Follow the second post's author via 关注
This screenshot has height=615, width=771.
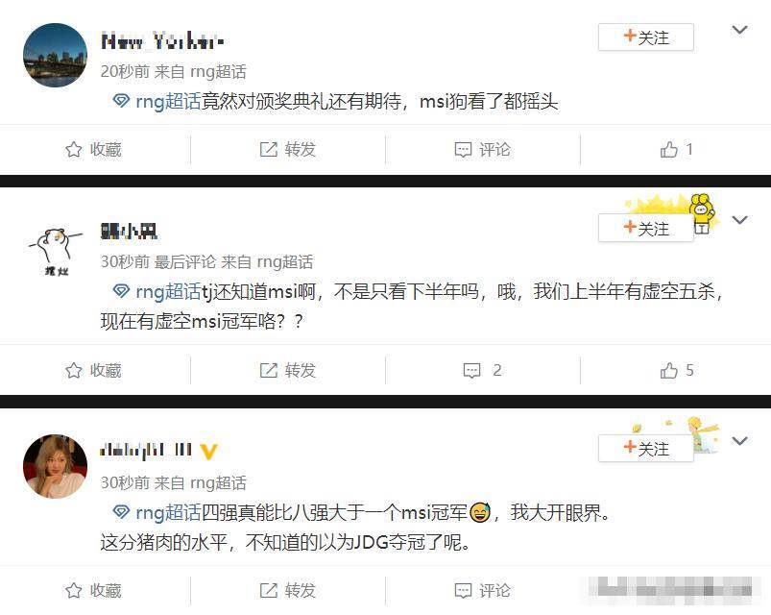(645, 228)
